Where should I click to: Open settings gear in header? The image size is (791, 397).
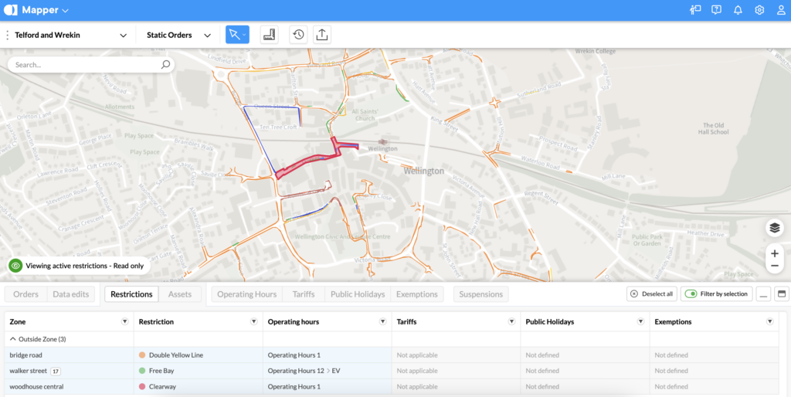pos(759,10)
